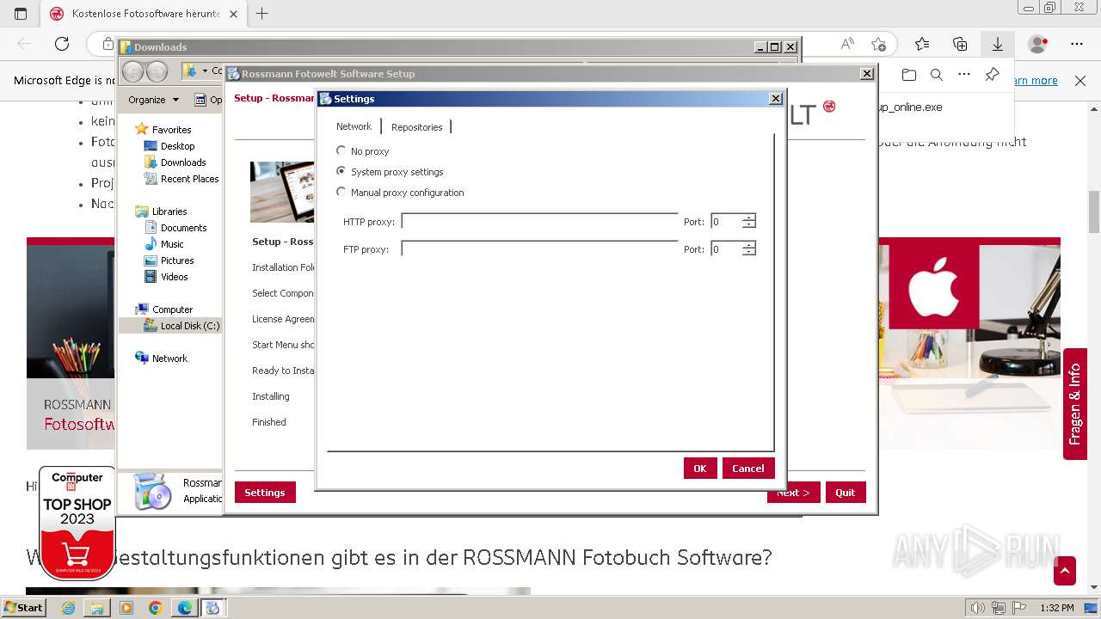Select the Music library
Image resolution: width=1101 pixels, height=619 pixels.
pyautogui.click(x=172, y=244)
